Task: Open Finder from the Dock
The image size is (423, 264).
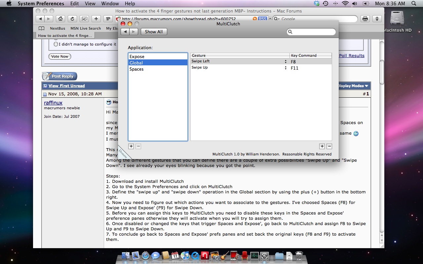Action: pyautogui.click(x=126, y=256)
